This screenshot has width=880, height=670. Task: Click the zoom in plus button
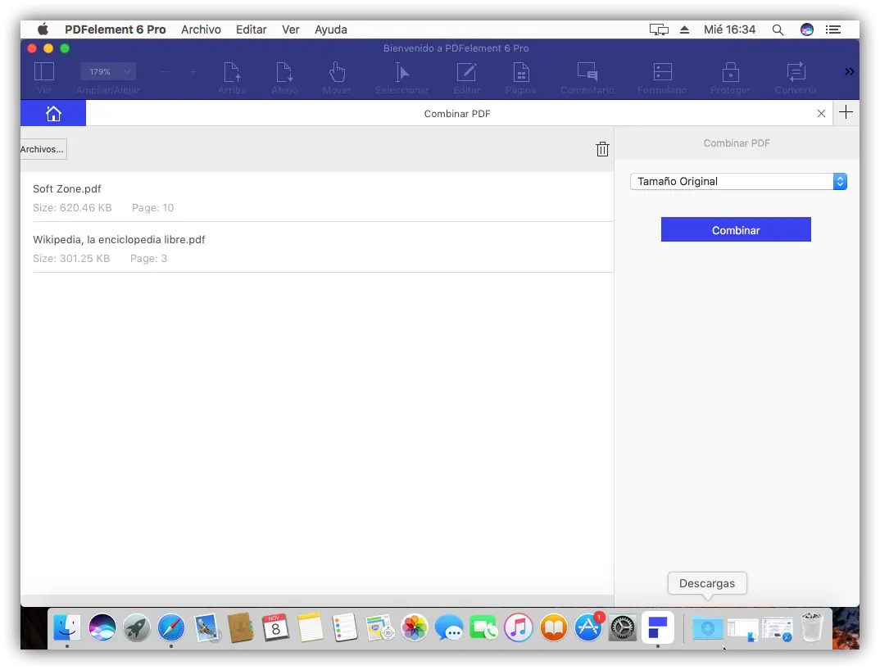pos(193,72)
